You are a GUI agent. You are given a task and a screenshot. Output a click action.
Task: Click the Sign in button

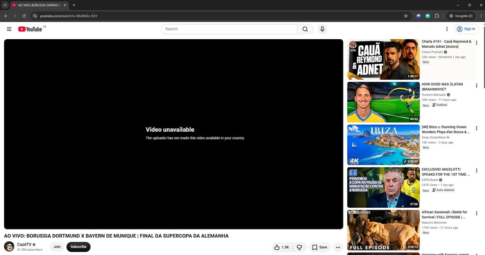466,29
